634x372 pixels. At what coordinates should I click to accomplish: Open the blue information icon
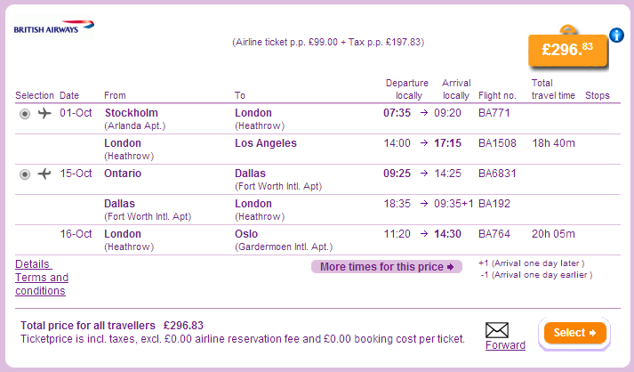point(615,36)
